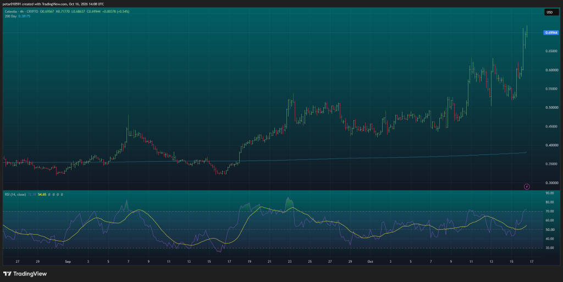Click the 50.00 RSI axis label

click(549, 230)
